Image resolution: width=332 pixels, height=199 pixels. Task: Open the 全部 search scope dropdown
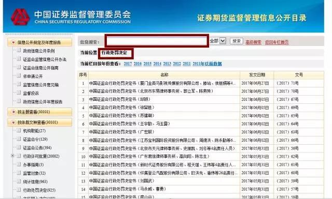[x=223, y=40]
